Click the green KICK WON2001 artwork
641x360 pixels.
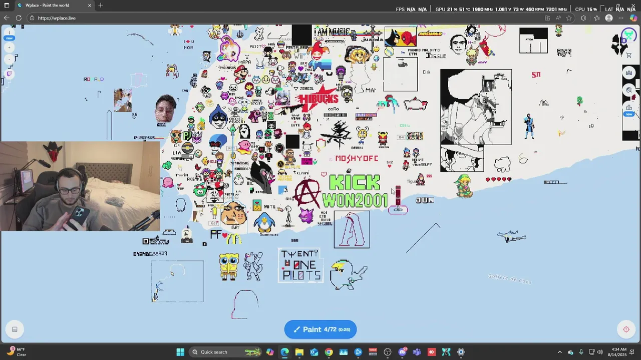pyautogui.click(x=355, y=191)
